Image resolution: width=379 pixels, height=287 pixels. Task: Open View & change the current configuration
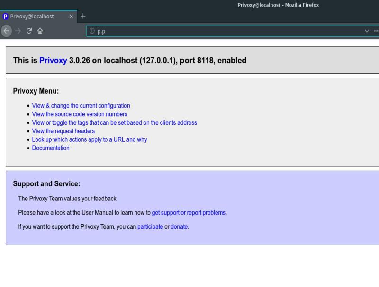coord(81,105)
